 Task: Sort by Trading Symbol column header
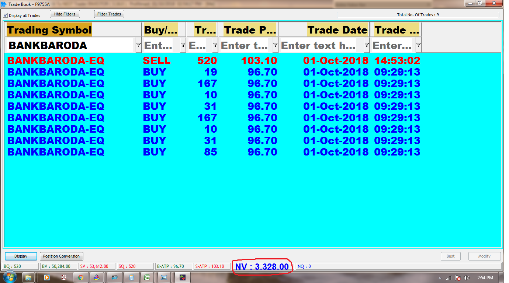tap(73, 30)
